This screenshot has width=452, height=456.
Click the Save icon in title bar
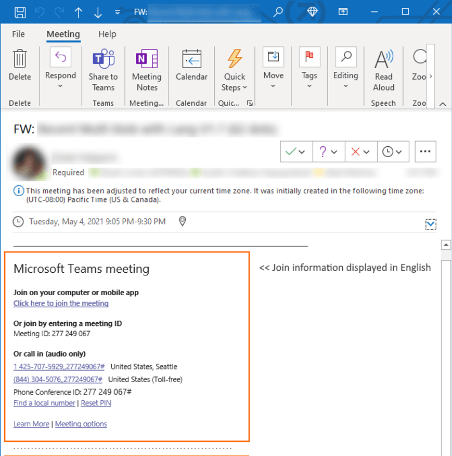pyautogui.click(x=20, y=12)
